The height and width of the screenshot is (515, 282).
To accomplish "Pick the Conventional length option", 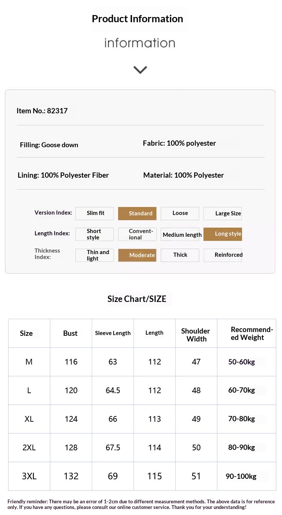I will [x=137, y=234].
